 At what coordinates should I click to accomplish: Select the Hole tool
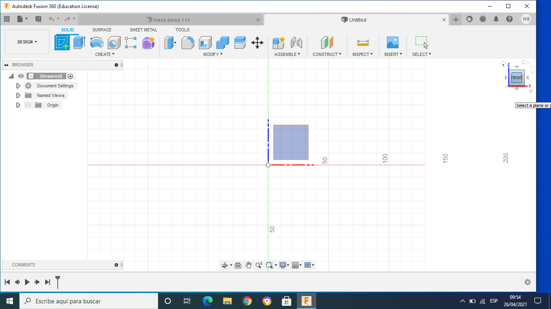tap(114, 42)
